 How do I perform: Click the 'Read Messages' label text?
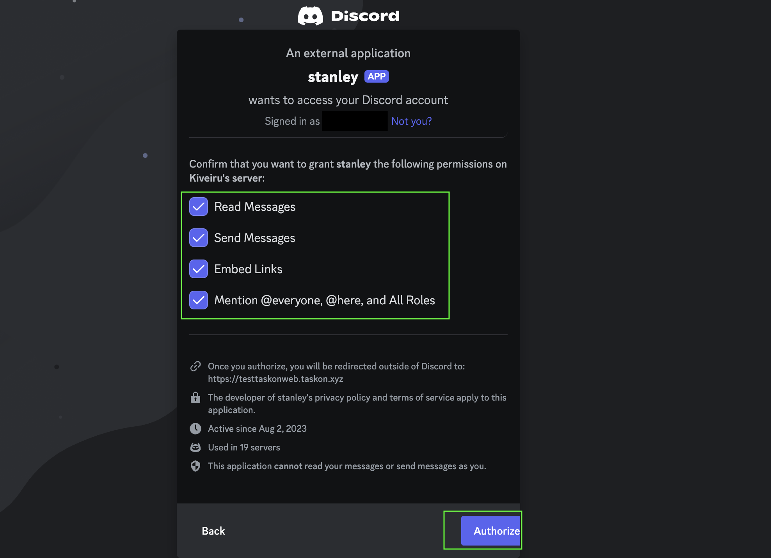tap(255, 207)
